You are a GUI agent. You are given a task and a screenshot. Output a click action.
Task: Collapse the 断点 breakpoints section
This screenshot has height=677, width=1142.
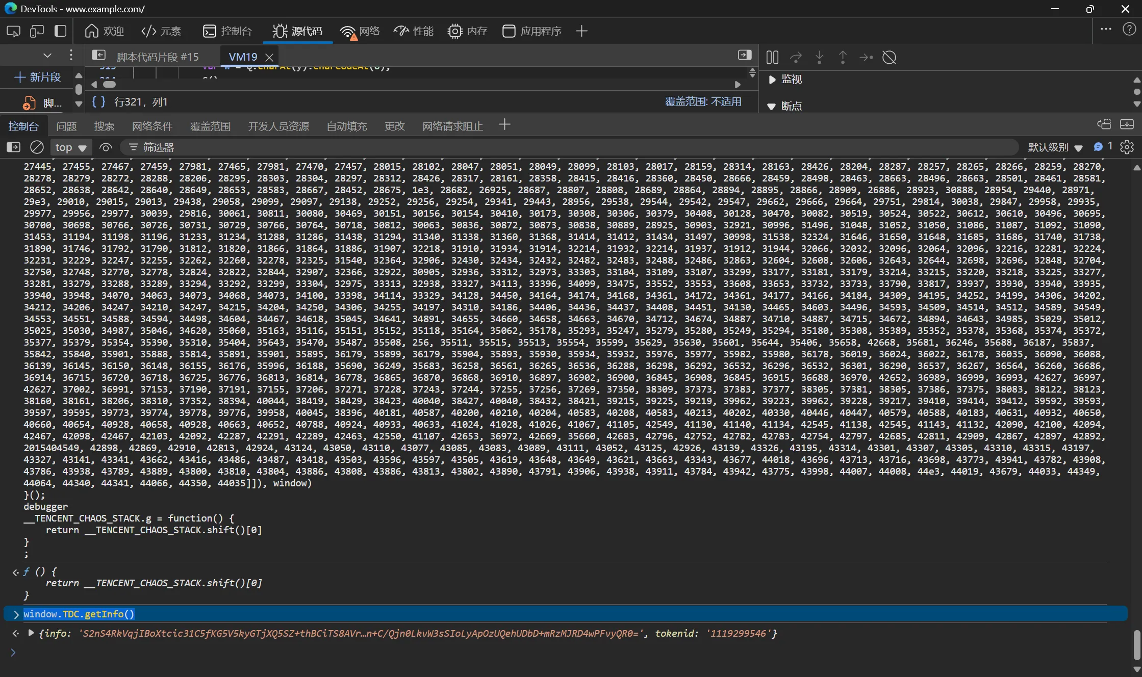click(772, 106)
